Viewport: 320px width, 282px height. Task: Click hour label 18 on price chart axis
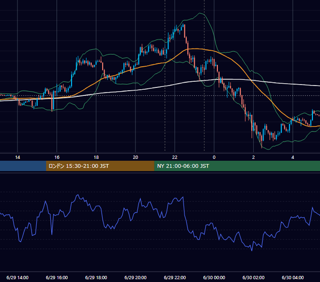[x=96, y=157]
